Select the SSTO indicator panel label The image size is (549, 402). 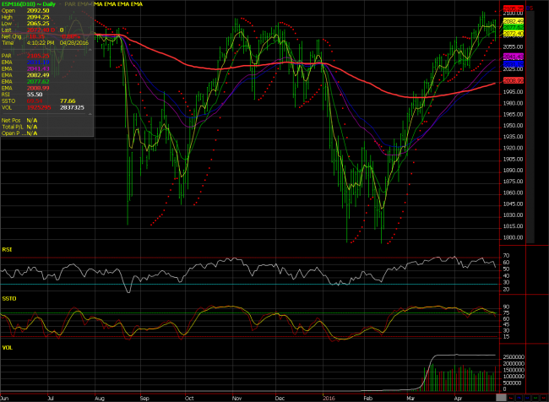point(10,298)
